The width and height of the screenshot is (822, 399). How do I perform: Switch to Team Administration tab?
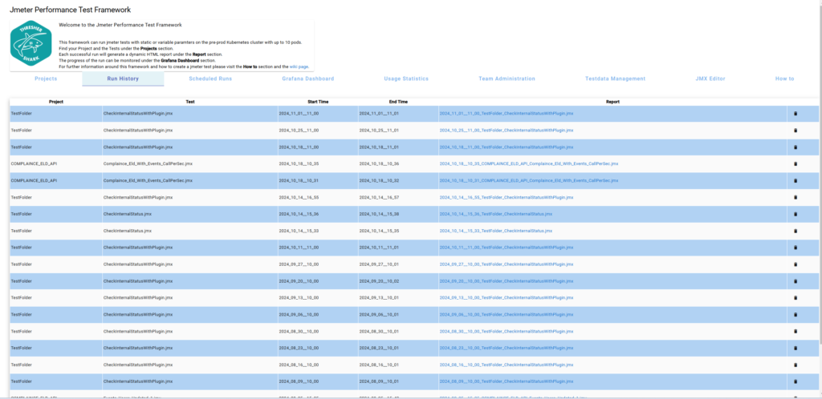[x=507, y=79]
